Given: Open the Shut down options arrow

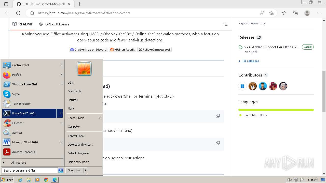Looking at the screenshot, I should tap(86, 170).
